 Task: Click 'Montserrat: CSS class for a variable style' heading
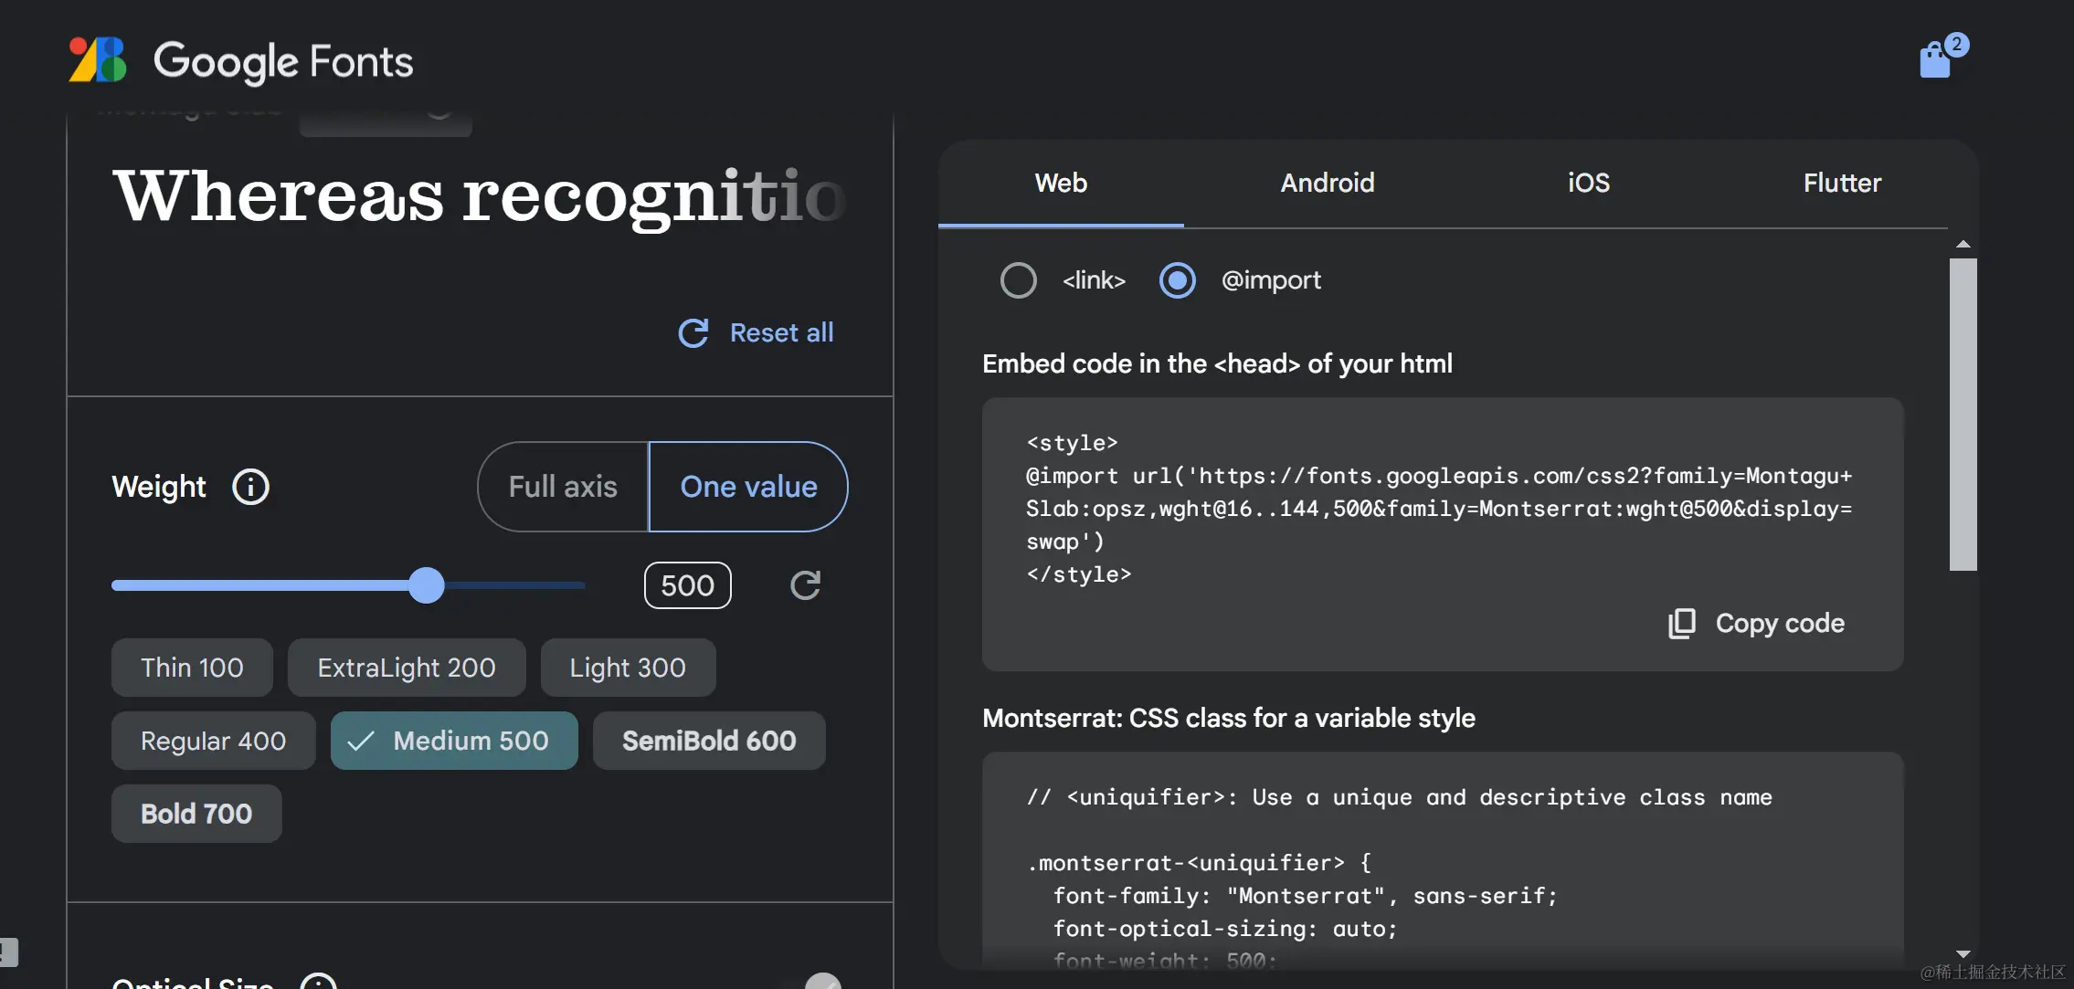point(1229,719)
